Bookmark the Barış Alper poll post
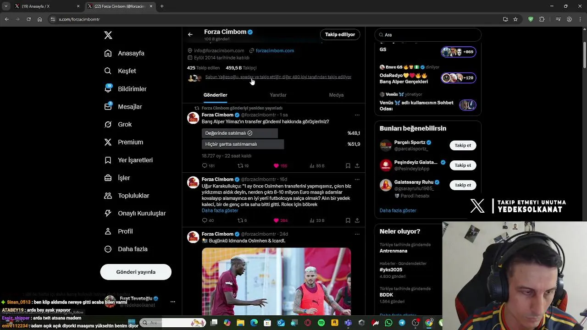The height and width of the screenshot is (330, 587). [x=348, y=165]
